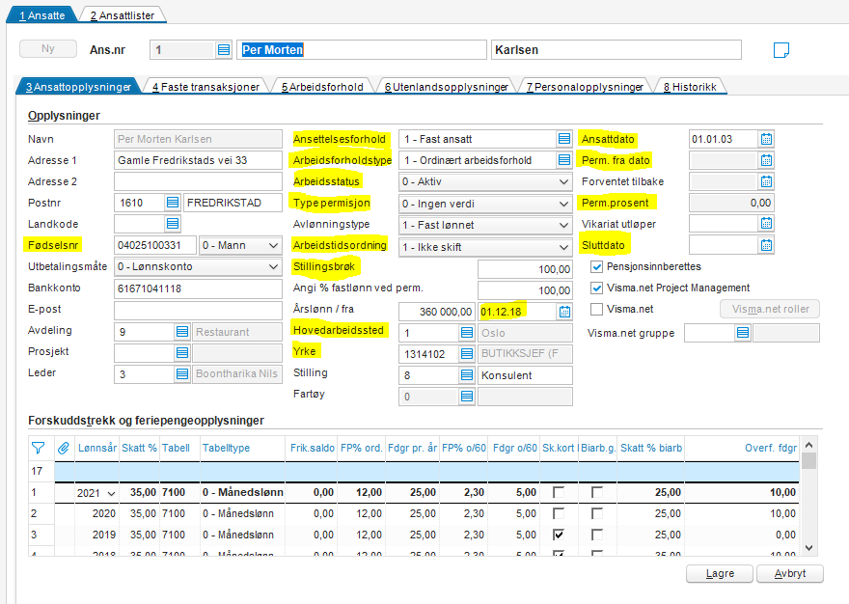
Task: Switch to the Ansattlister tab
Action: [x=123, y=15]
